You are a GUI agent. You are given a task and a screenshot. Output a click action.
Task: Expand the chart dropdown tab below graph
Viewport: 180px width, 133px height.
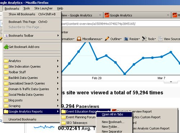[x=171, y=82]
